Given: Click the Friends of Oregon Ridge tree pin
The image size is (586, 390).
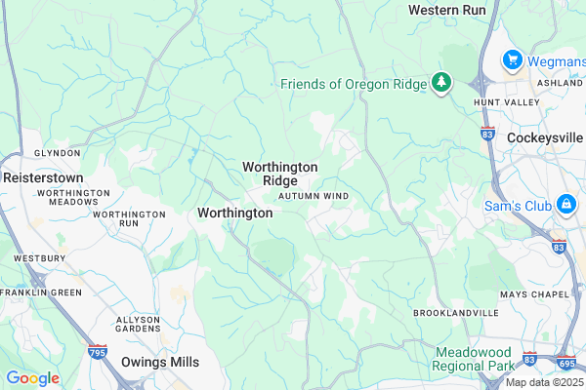Looking at the screenshot, I should 441,83.
